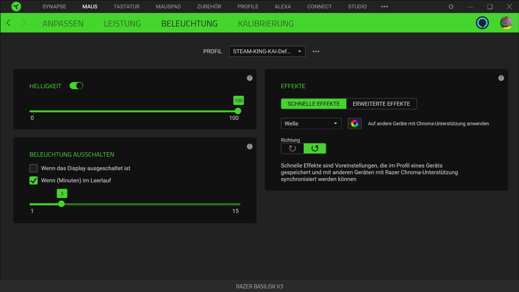Open the Welle effect dropdown
519x292 pixels.
(x=311, y=123)
